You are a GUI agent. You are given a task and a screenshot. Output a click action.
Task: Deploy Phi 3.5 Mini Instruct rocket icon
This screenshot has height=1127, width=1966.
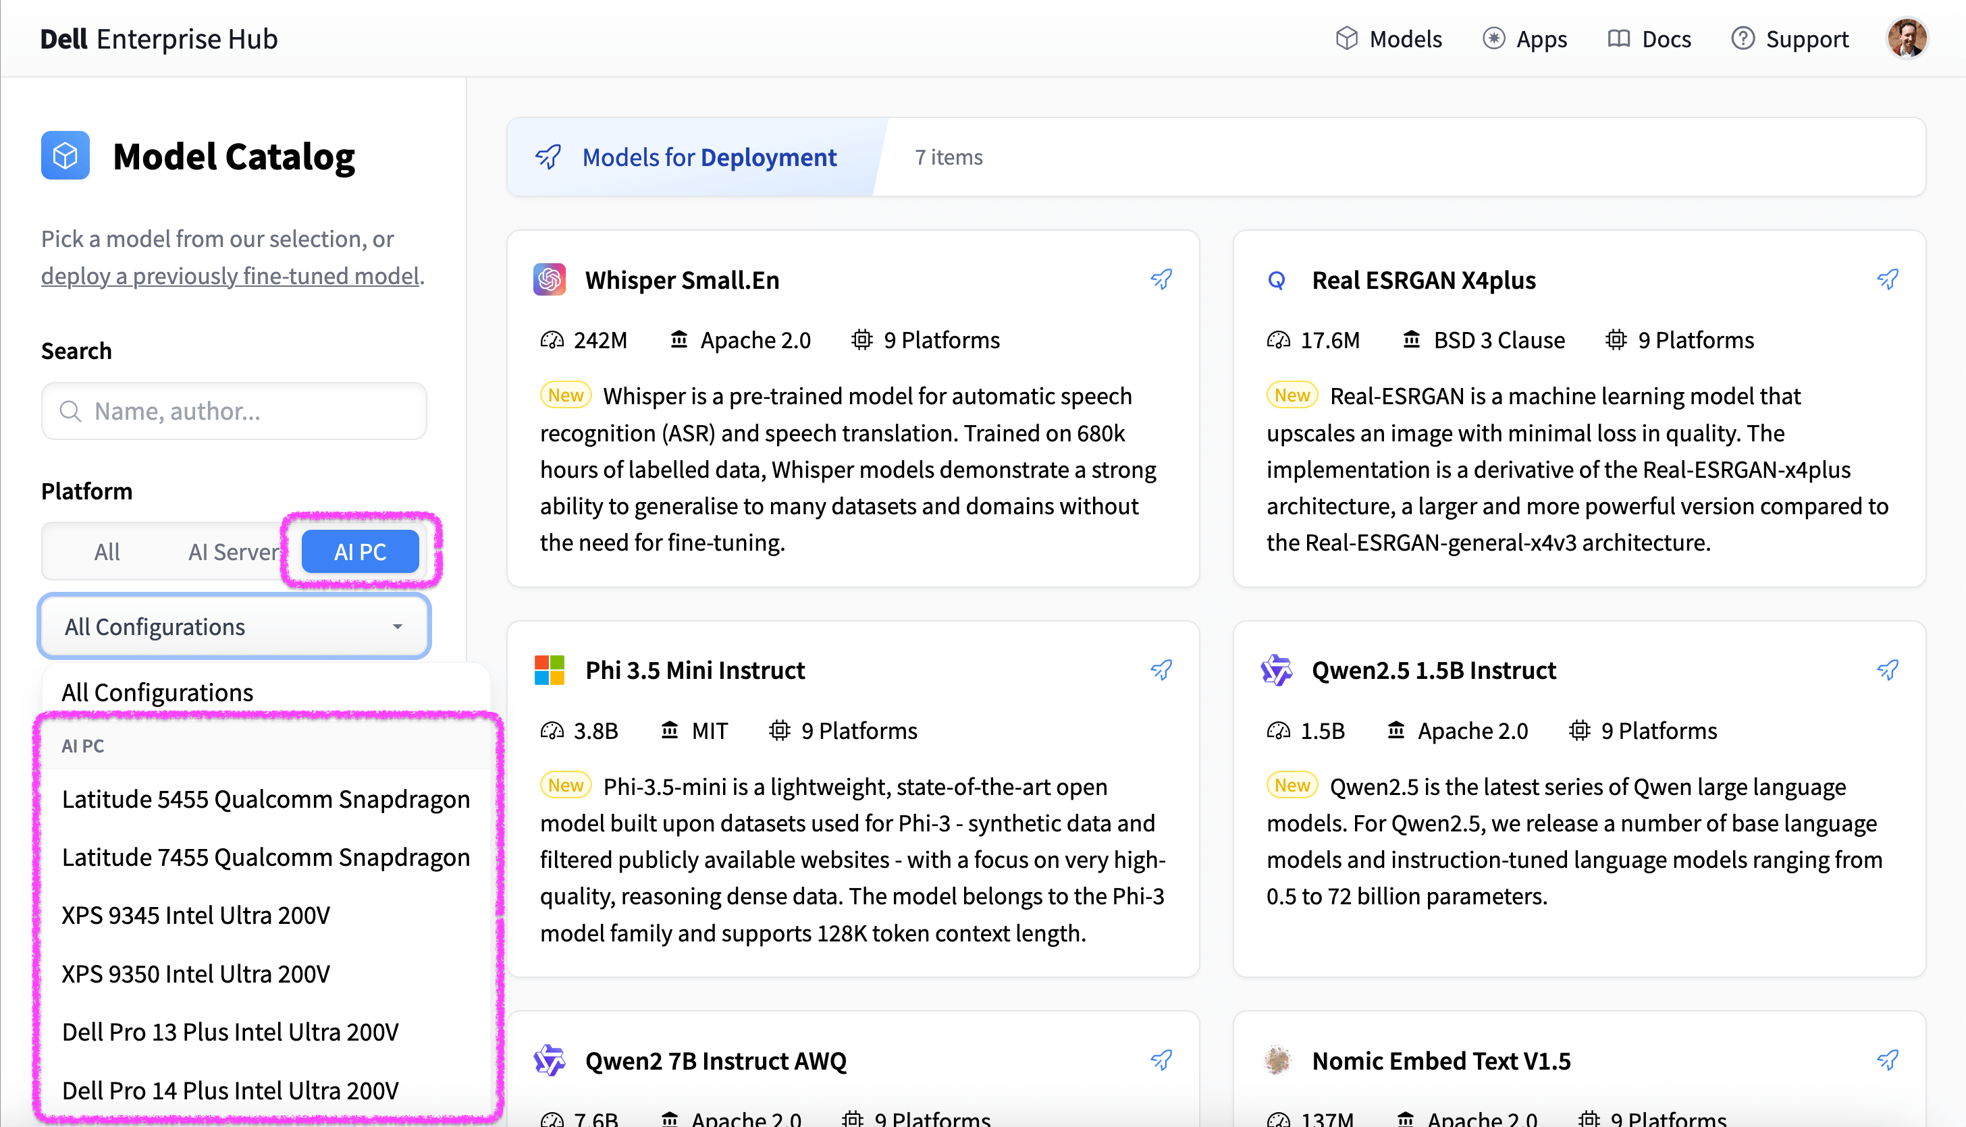(x=1161, y=670)
